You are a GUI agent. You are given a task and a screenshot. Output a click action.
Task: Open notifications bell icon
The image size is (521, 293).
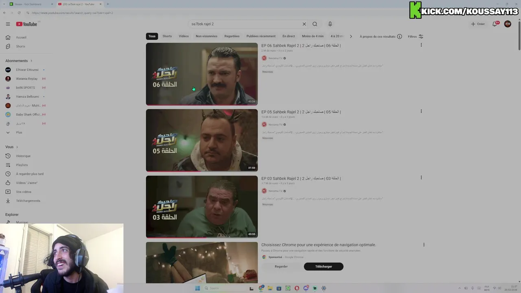[495, 24]
